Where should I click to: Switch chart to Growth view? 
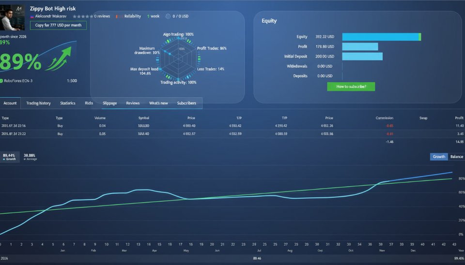[x=439, y=157]
